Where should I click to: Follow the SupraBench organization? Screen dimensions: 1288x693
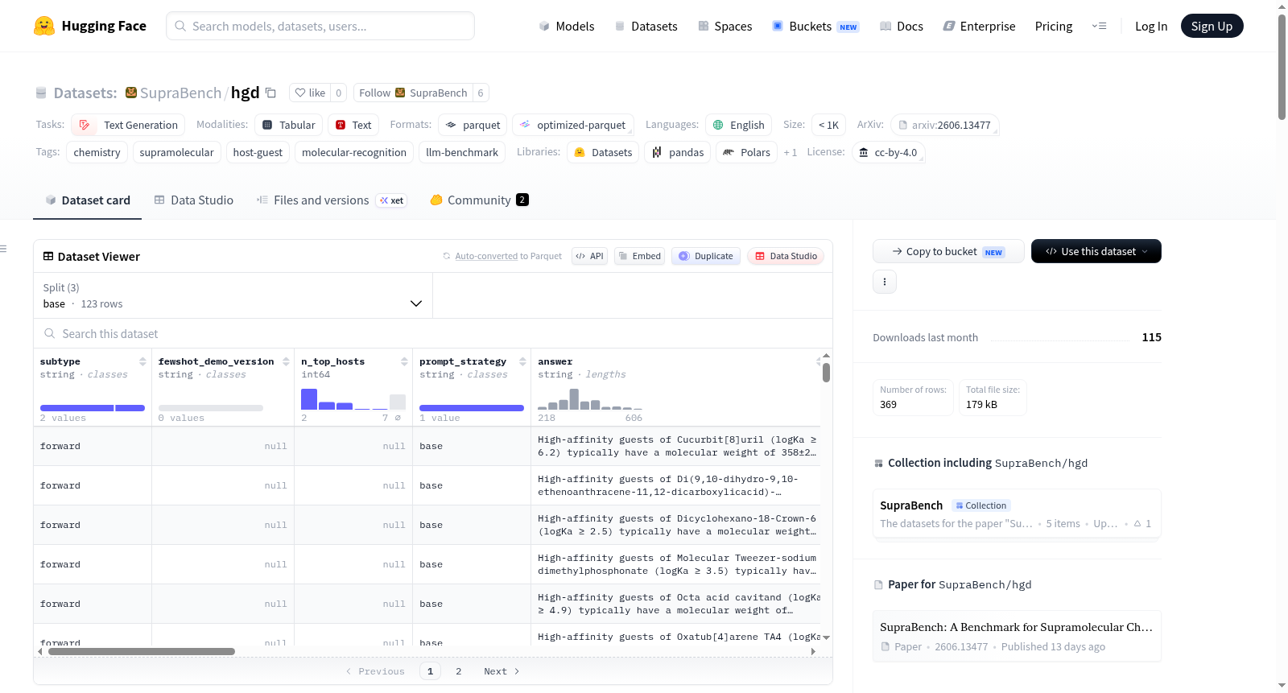tap(413, 93)
